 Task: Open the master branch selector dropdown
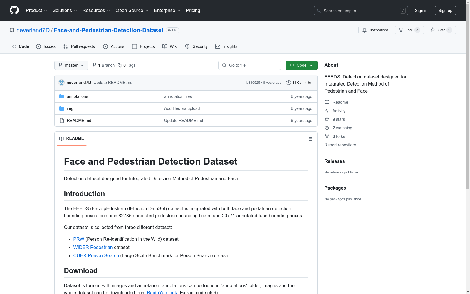pyautogui.click(x=71, y=65)
